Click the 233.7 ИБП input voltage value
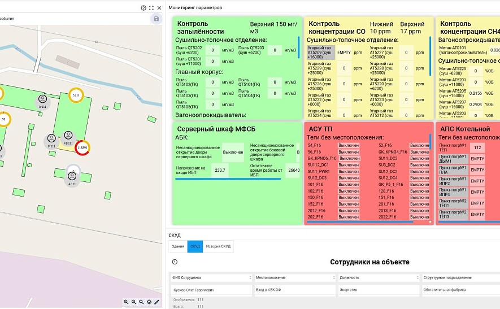500x309 pixels. (x=220, y=170)
